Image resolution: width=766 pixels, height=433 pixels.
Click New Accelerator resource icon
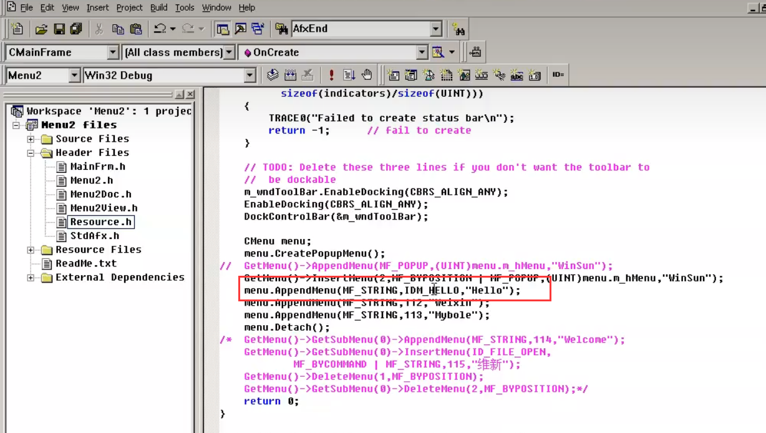point(499,75)
